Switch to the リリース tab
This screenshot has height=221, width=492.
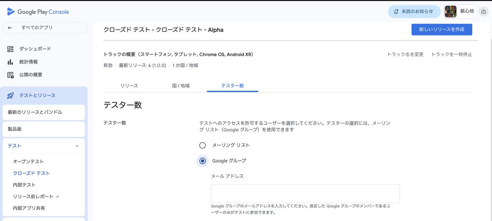[129, 86]
